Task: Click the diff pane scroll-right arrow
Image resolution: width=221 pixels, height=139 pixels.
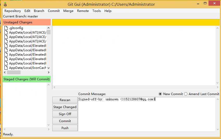Action: 217,87
